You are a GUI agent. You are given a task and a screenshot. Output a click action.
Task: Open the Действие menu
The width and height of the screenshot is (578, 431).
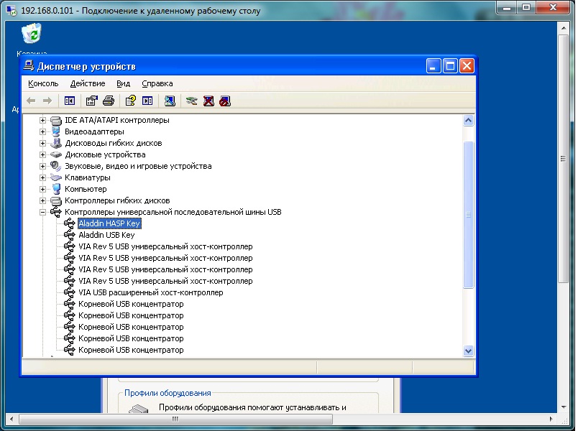coord(88,83)
